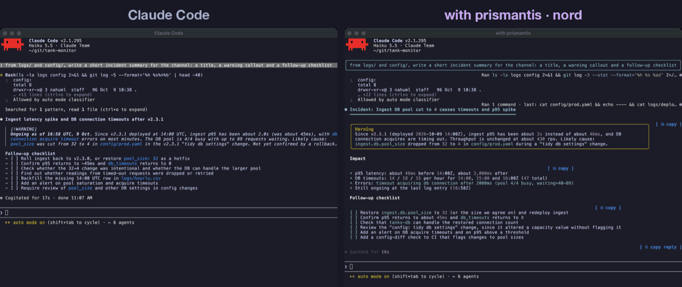The width and height of the screenshot is (682, 287).
Task: Check 'Confirm p95 returns to about 45ms' checkbox
Action: point(354,217)
